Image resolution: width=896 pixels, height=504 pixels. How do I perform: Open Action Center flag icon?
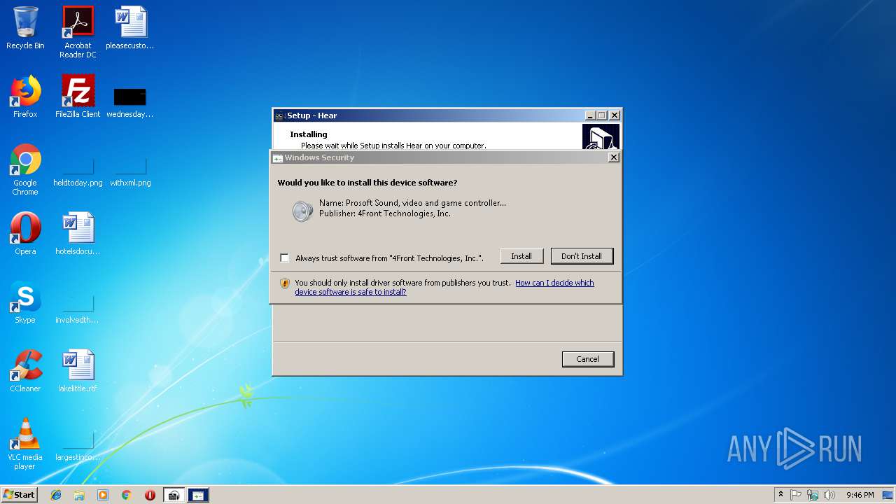(796, 495)
